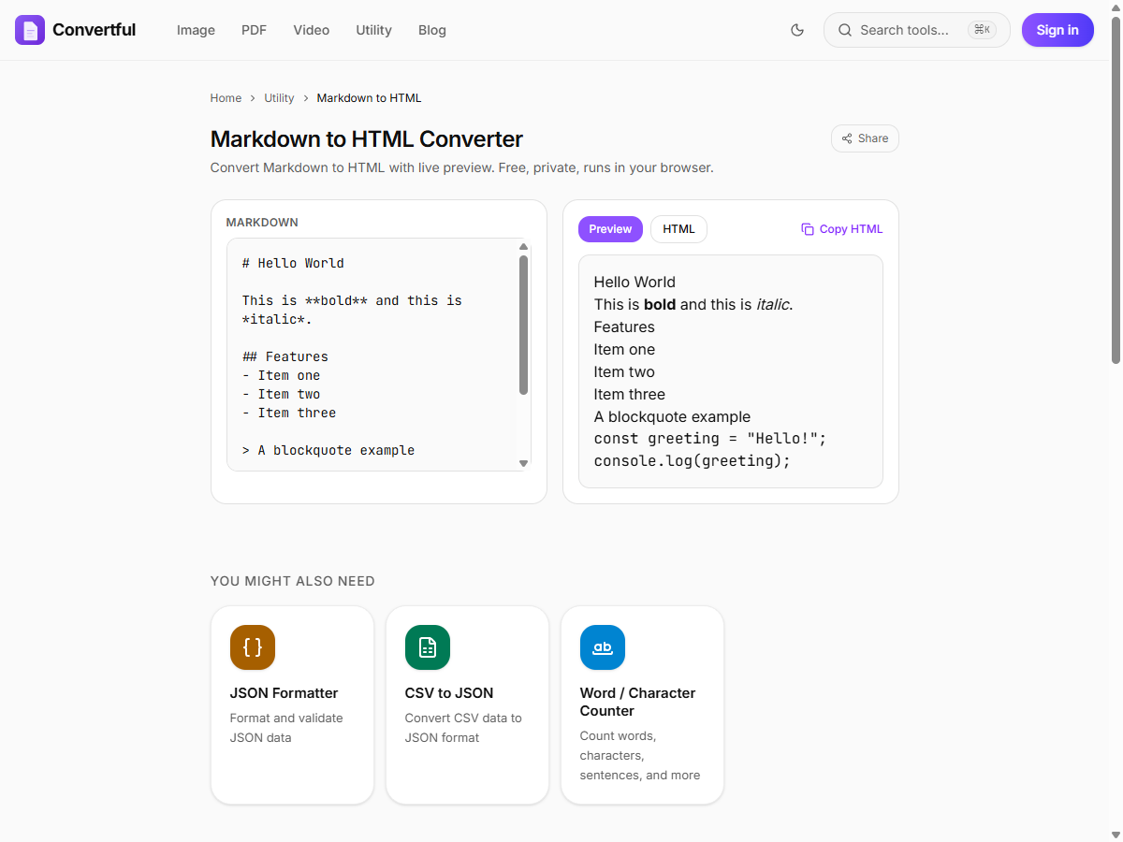Click the copy icon beside Copy HTML

click(x=808, y=229)
